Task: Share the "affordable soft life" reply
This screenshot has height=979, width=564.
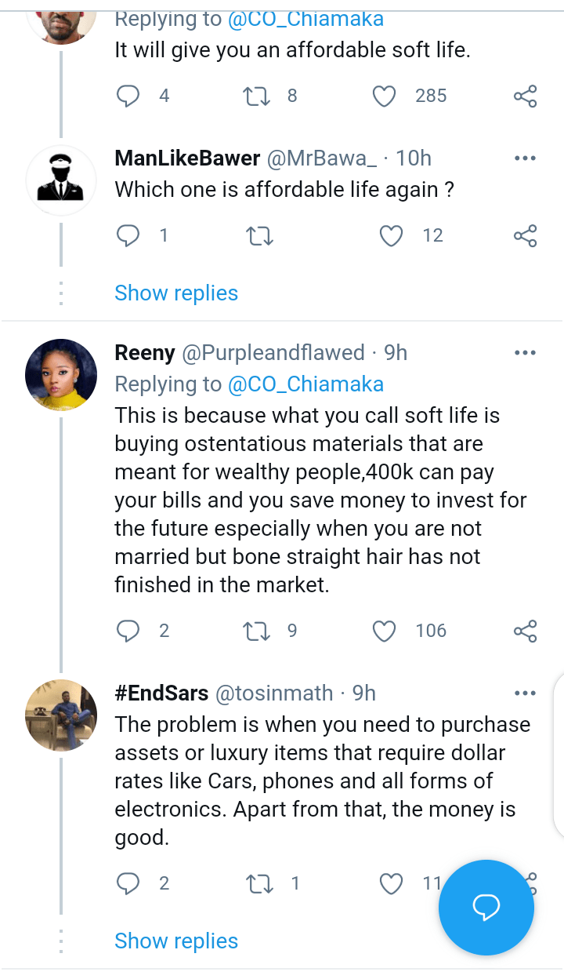Action: click(525, 96)
